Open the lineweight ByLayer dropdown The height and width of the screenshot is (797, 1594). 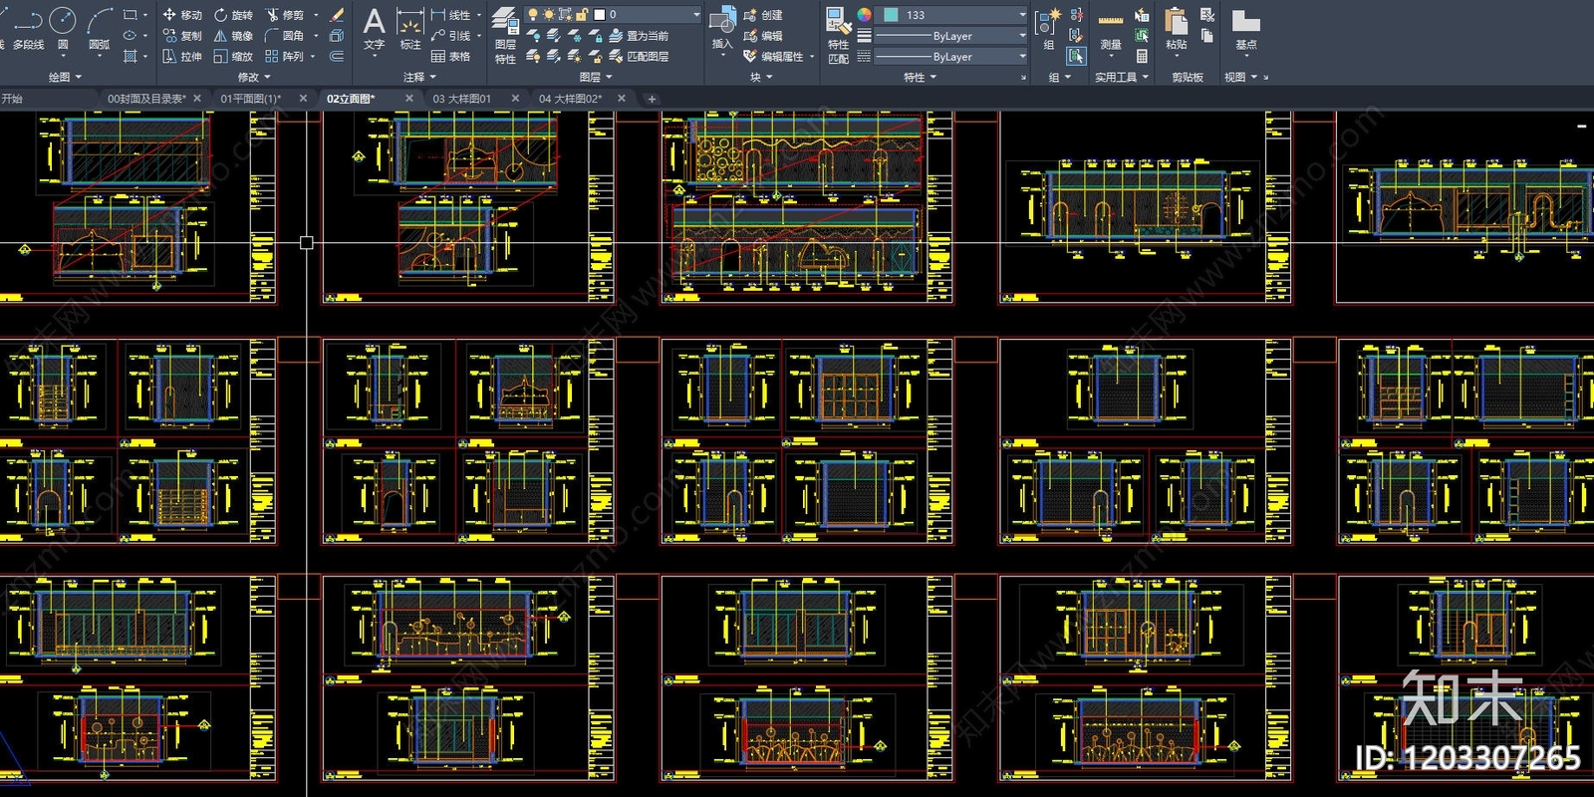[1022, 36]
